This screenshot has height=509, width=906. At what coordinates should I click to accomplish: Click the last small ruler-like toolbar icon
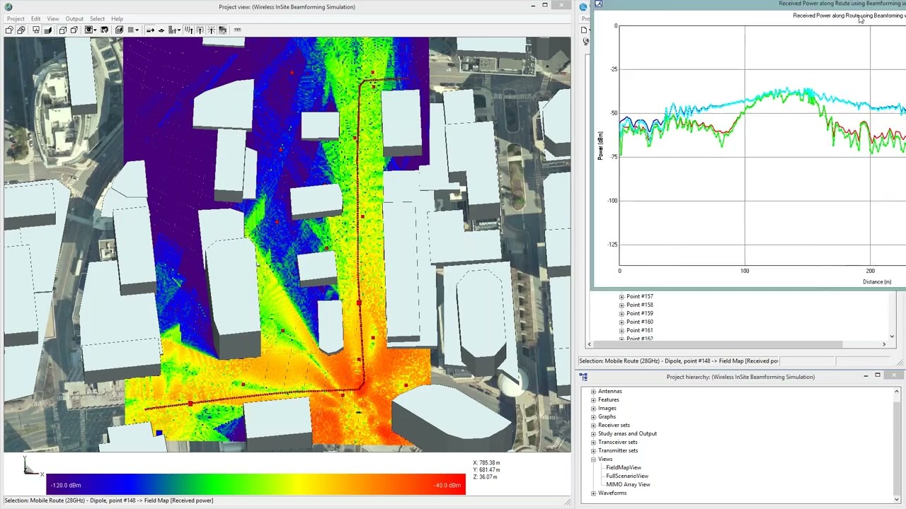click(237, 30)
